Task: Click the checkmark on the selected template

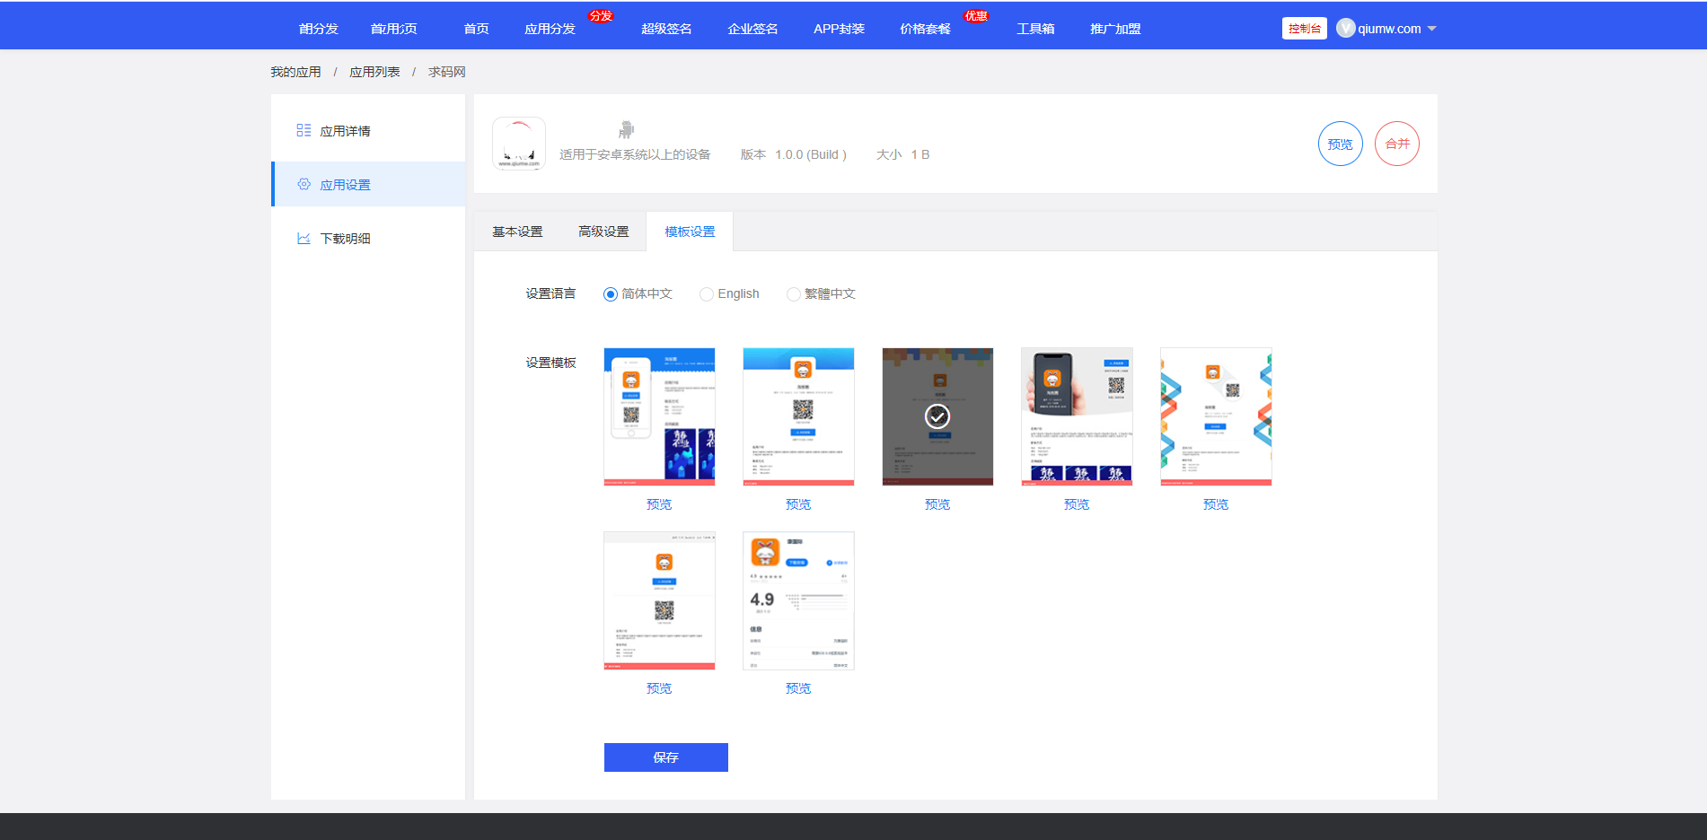Action: [937, 416]
